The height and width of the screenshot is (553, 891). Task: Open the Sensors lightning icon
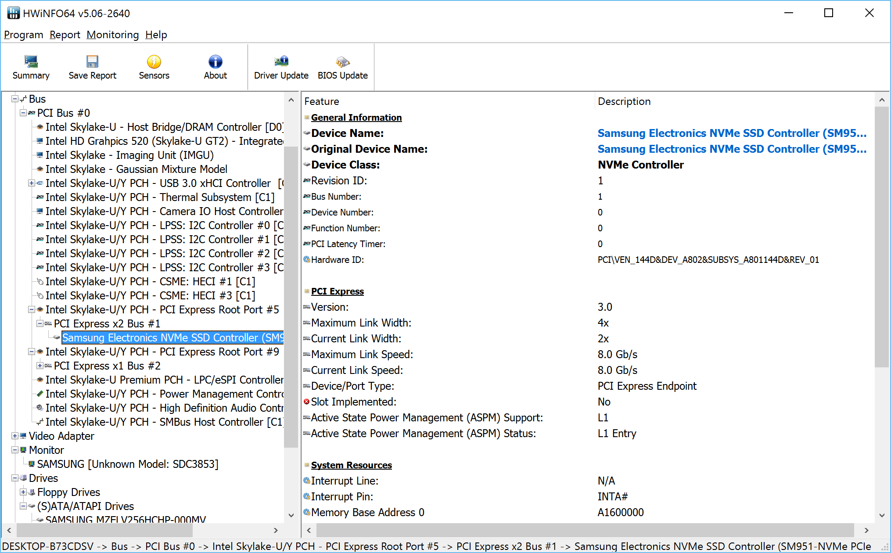[x=154, y=61]
